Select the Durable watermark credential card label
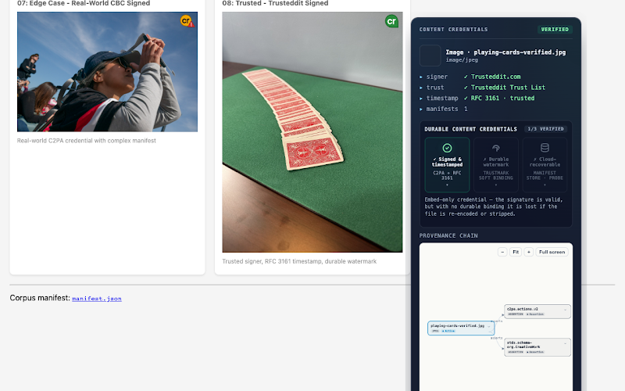The height and width of the screenshot is (391, 625). click(x=496, y=162)
